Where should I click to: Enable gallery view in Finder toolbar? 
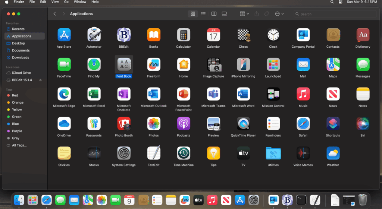point(224,14)
